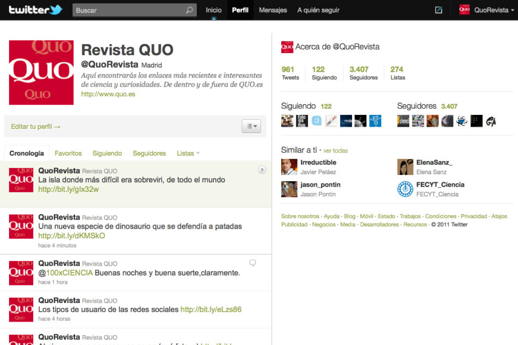Open the QuoRevista account dropdown
The height and width of the screenshot is (345, 518).
(494, 10)
